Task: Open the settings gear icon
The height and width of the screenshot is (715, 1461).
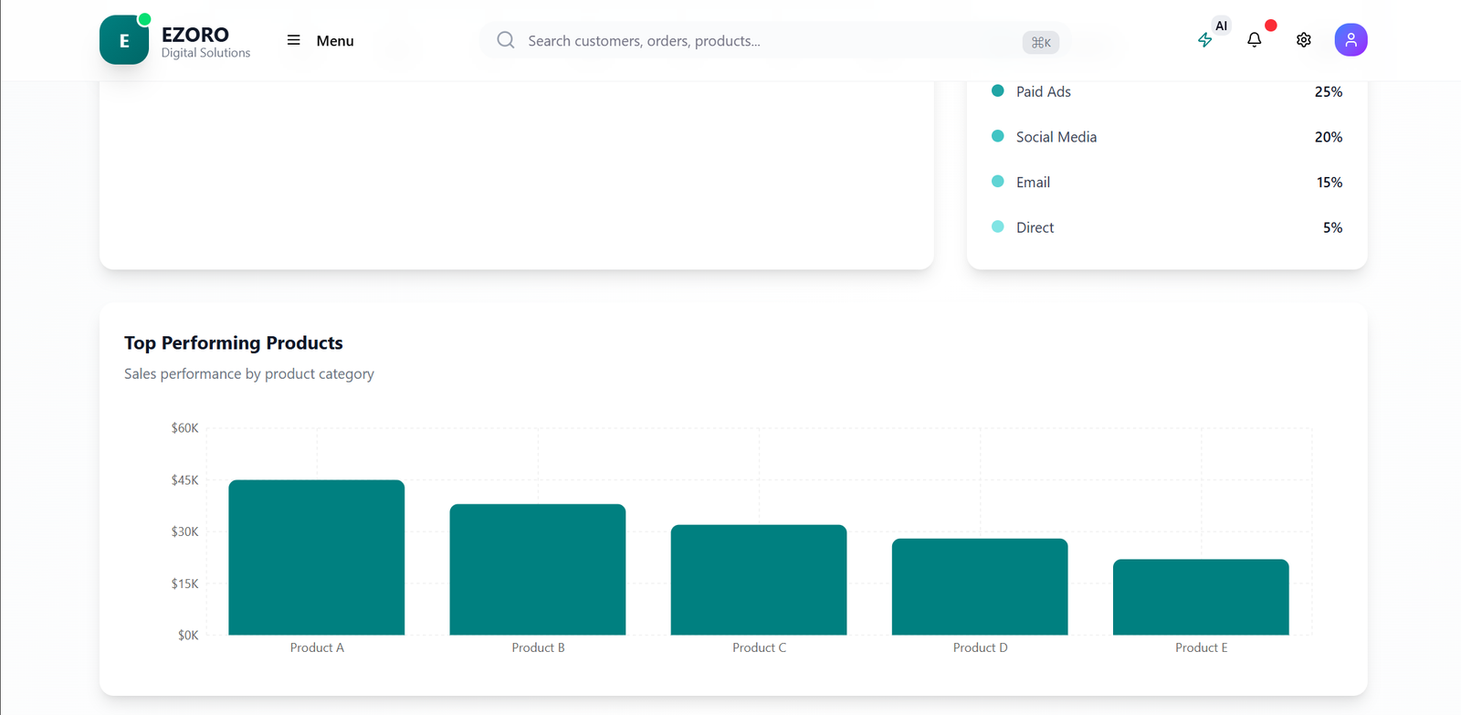Action: pos(1303,40)
